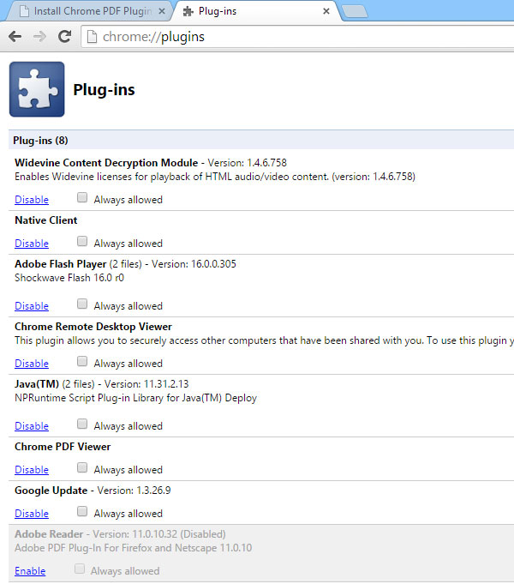This screenshot has height=584, width=514.
Task: Click the browser Back arrow button
Action: pyautogui.click(x=15, y=37)
